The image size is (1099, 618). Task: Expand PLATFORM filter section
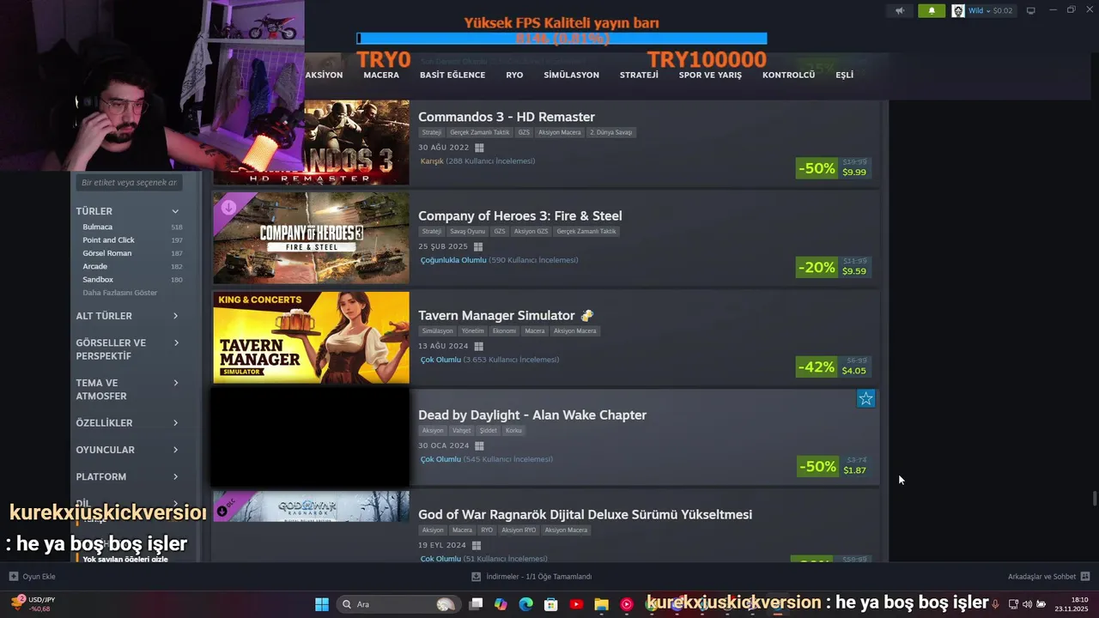pos(175,476)
